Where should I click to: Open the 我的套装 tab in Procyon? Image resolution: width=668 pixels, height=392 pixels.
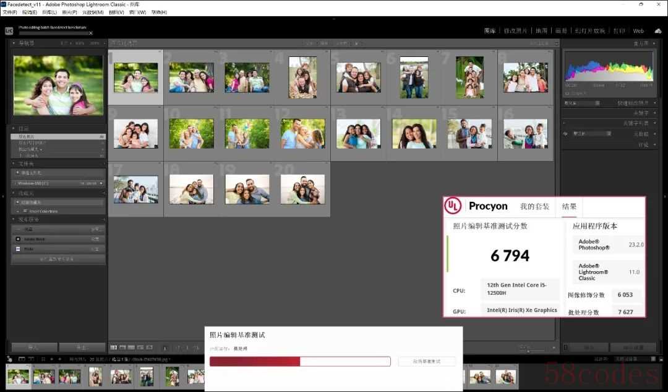tap(534, 206)
